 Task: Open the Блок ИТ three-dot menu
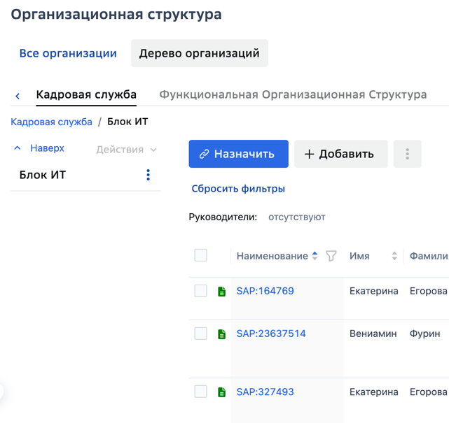tap(148, 175)
